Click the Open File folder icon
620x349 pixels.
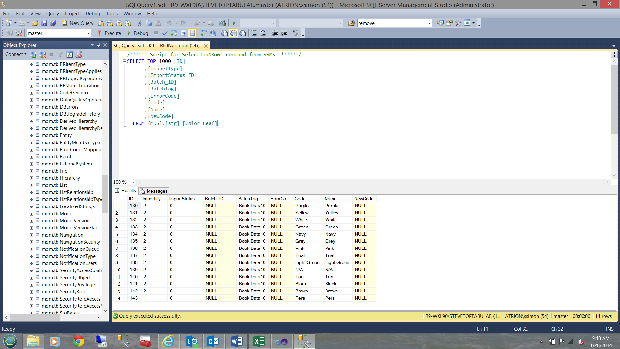coord(35,23)
